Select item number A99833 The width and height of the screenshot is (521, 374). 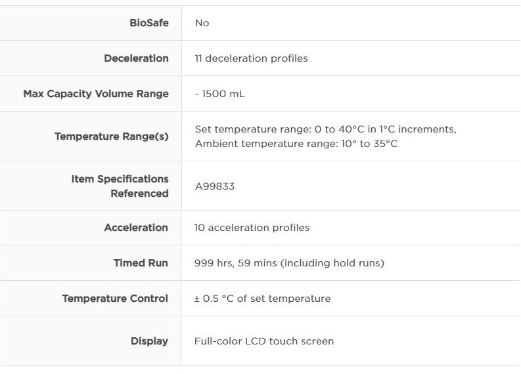pyautogui.click(x=214, y=186)
